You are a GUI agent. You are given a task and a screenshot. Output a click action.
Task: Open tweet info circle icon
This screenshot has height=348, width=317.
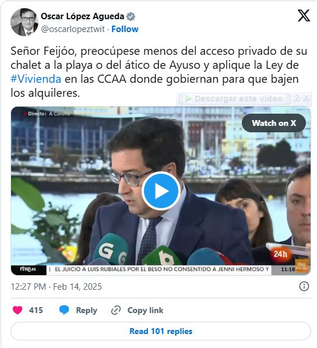[304, 286]
